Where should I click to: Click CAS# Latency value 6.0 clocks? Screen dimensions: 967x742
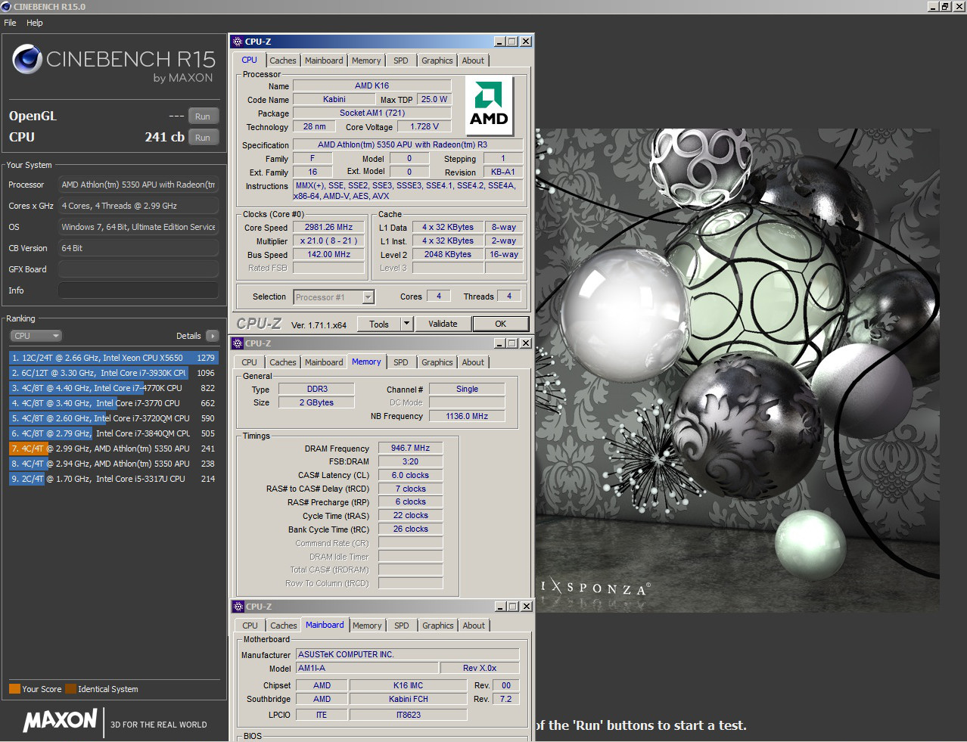pos(410,475)
